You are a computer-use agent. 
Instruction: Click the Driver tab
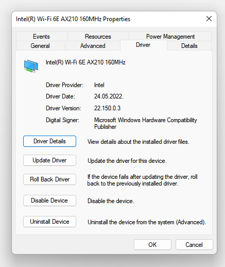(143, 45)
